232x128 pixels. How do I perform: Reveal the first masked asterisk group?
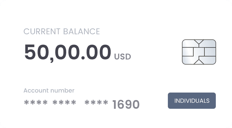[36, 102]
